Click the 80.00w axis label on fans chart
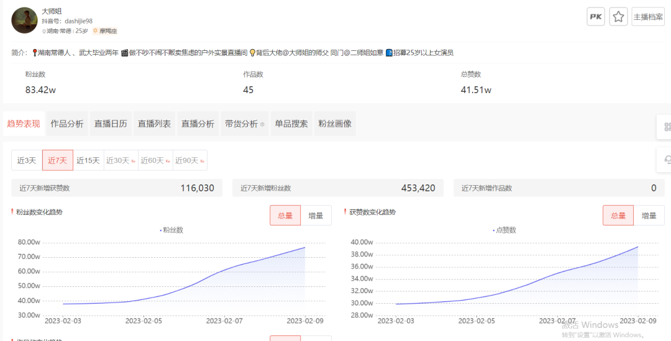This screenshot has width=671, height=341. [x=29, y=242]
